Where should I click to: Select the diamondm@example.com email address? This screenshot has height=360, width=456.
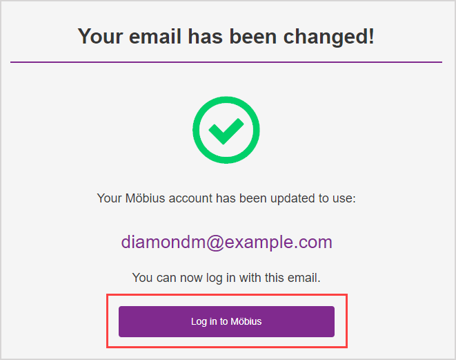tap(226, 243)
